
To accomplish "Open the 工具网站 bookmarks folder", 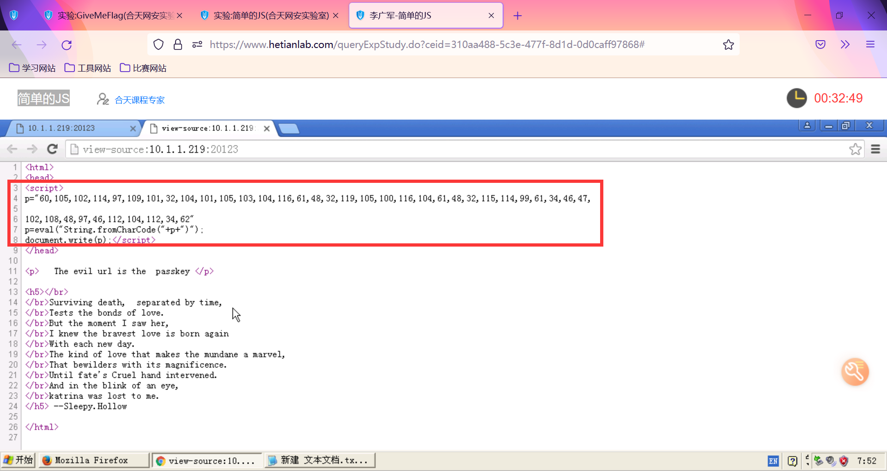I will pyautogui.click(x=88, y=68).
